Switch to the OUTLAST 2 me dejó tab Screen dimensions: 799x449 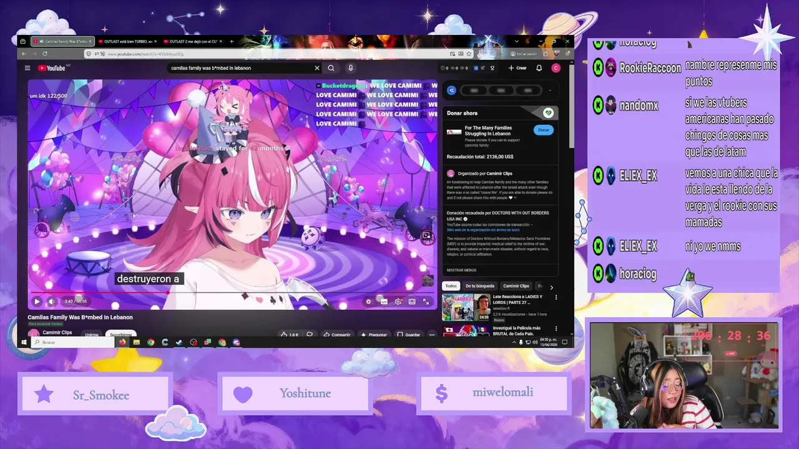coord(191,41)
